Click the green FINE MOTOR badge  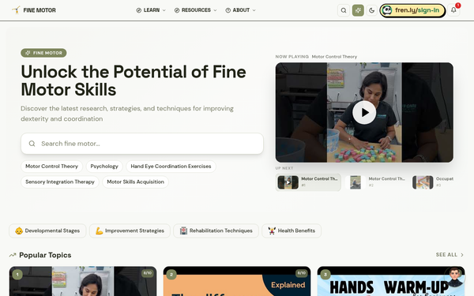point(43,53)
